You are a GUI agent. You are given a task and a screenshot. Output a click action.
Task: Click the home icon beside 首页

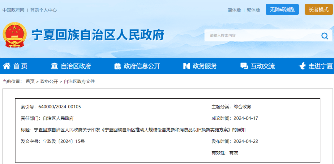click(6, 66)
